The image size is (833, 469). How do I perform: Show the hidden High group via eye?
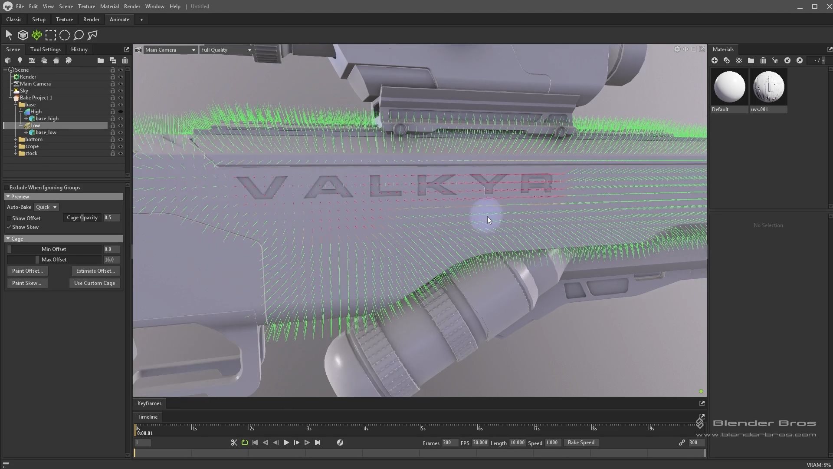[x=121, y=112]
